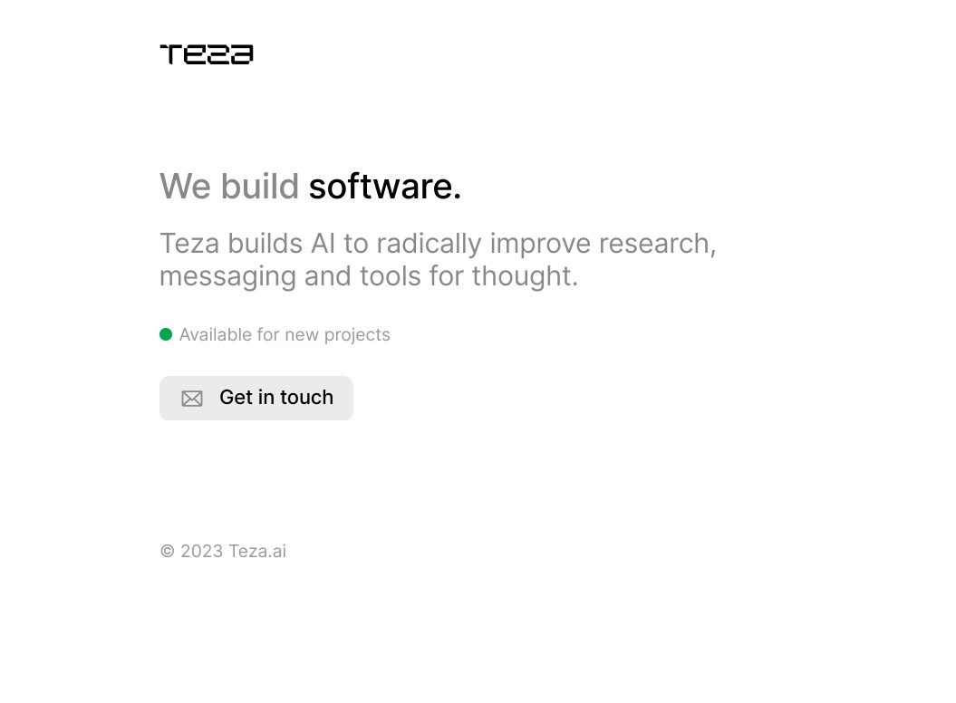Image resolution: width=956 pixels, height=703 pixels.
Task: Click the mail icon inside Get in touch
Action: click(191, 398)
